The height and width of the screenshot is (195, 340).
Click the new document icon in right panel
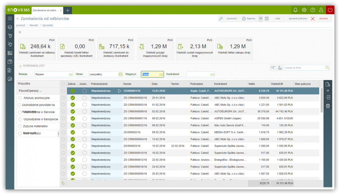328,84
